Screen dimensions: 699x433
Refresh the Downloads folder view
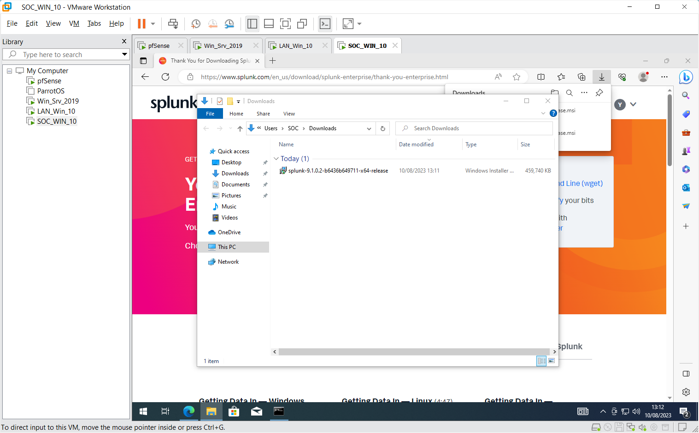[383, 128]
